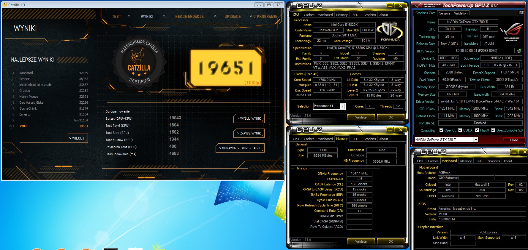Open Caches tab in CPU-Z Processor window
Image resolution: width=528 pixels, height=250 pixels.
309,15
